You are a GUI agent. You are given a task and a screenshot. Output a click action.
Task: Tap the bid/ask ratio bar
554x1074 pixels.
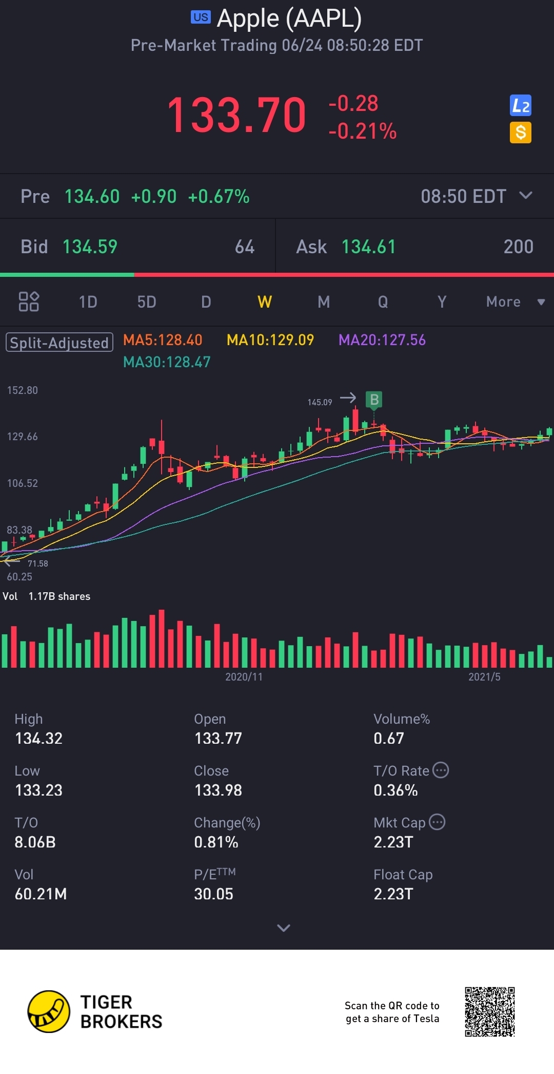pos(277,275)
